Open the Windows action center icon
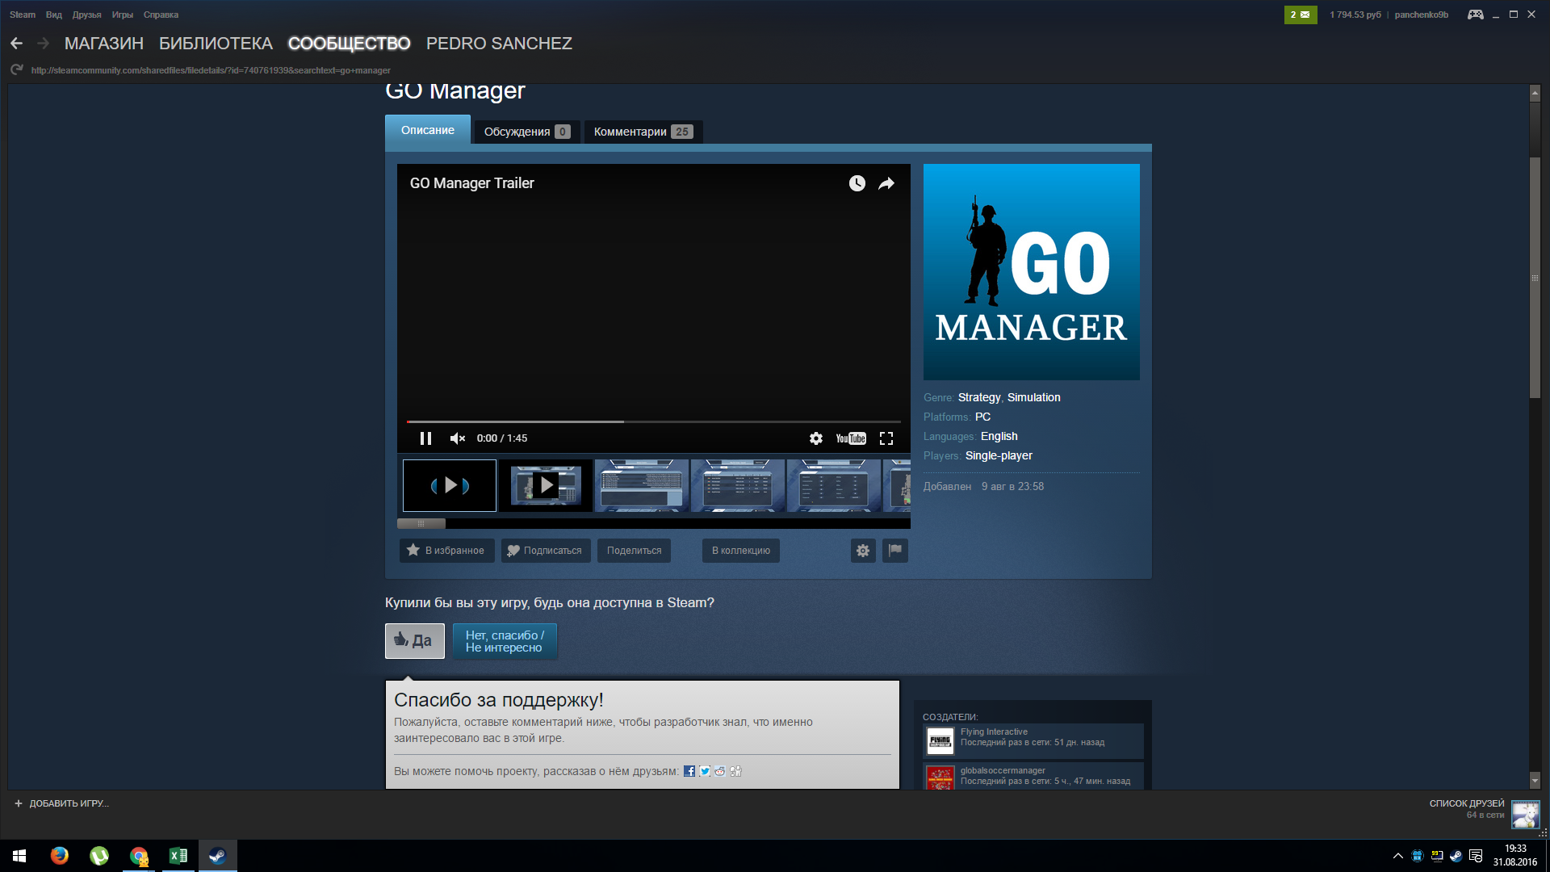This screenshot has height=872, width=1550. 1476,856
